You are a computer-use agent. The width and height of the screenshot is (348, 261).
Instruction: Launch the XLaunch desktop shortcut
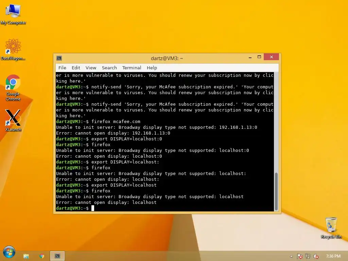pyautogui.click(x=13, y=120)
